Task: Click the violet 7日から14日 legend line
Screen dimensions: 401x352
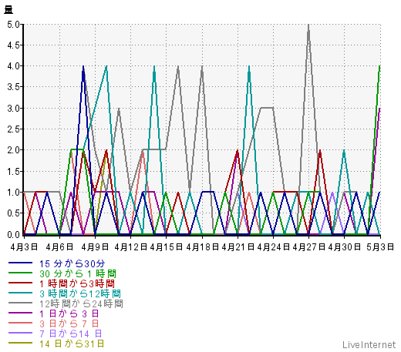Action: pyautogui.click(x=20, y=333)
